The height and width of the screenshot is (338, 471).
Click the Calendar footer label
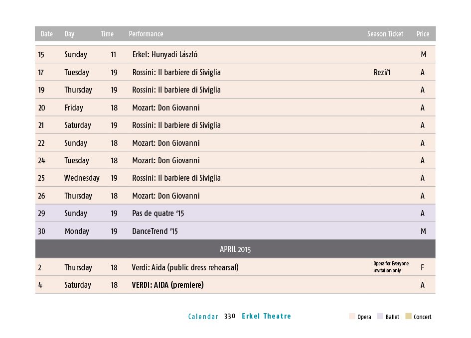(203, 317)
